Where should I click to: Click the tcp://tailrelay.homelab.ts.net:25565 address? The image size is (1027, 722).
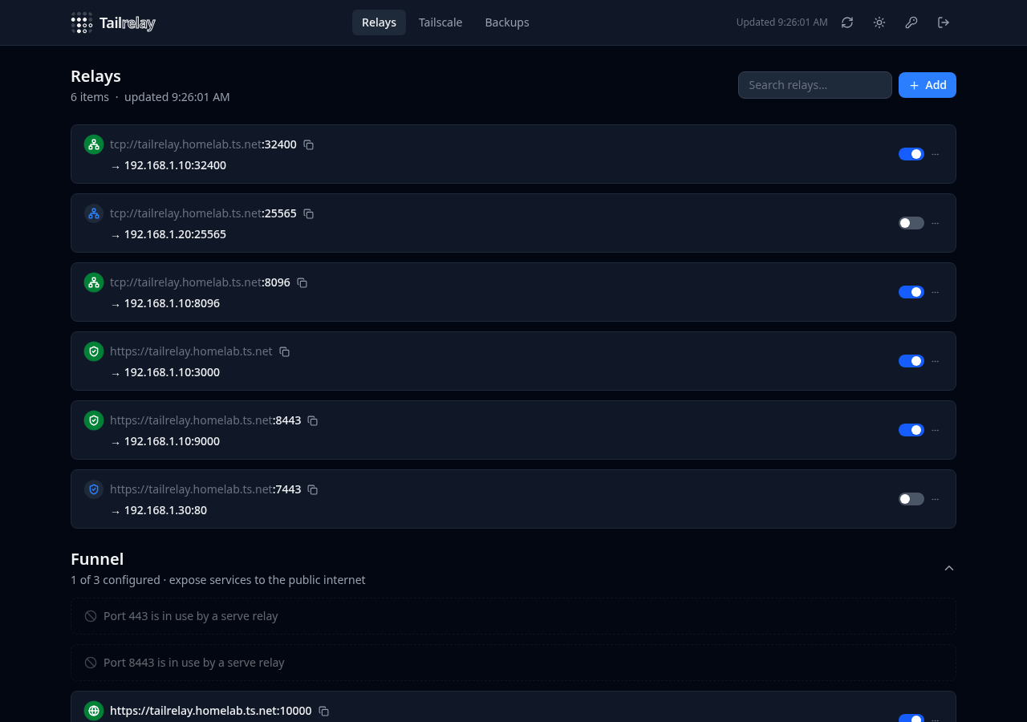(x=203, y=213)
